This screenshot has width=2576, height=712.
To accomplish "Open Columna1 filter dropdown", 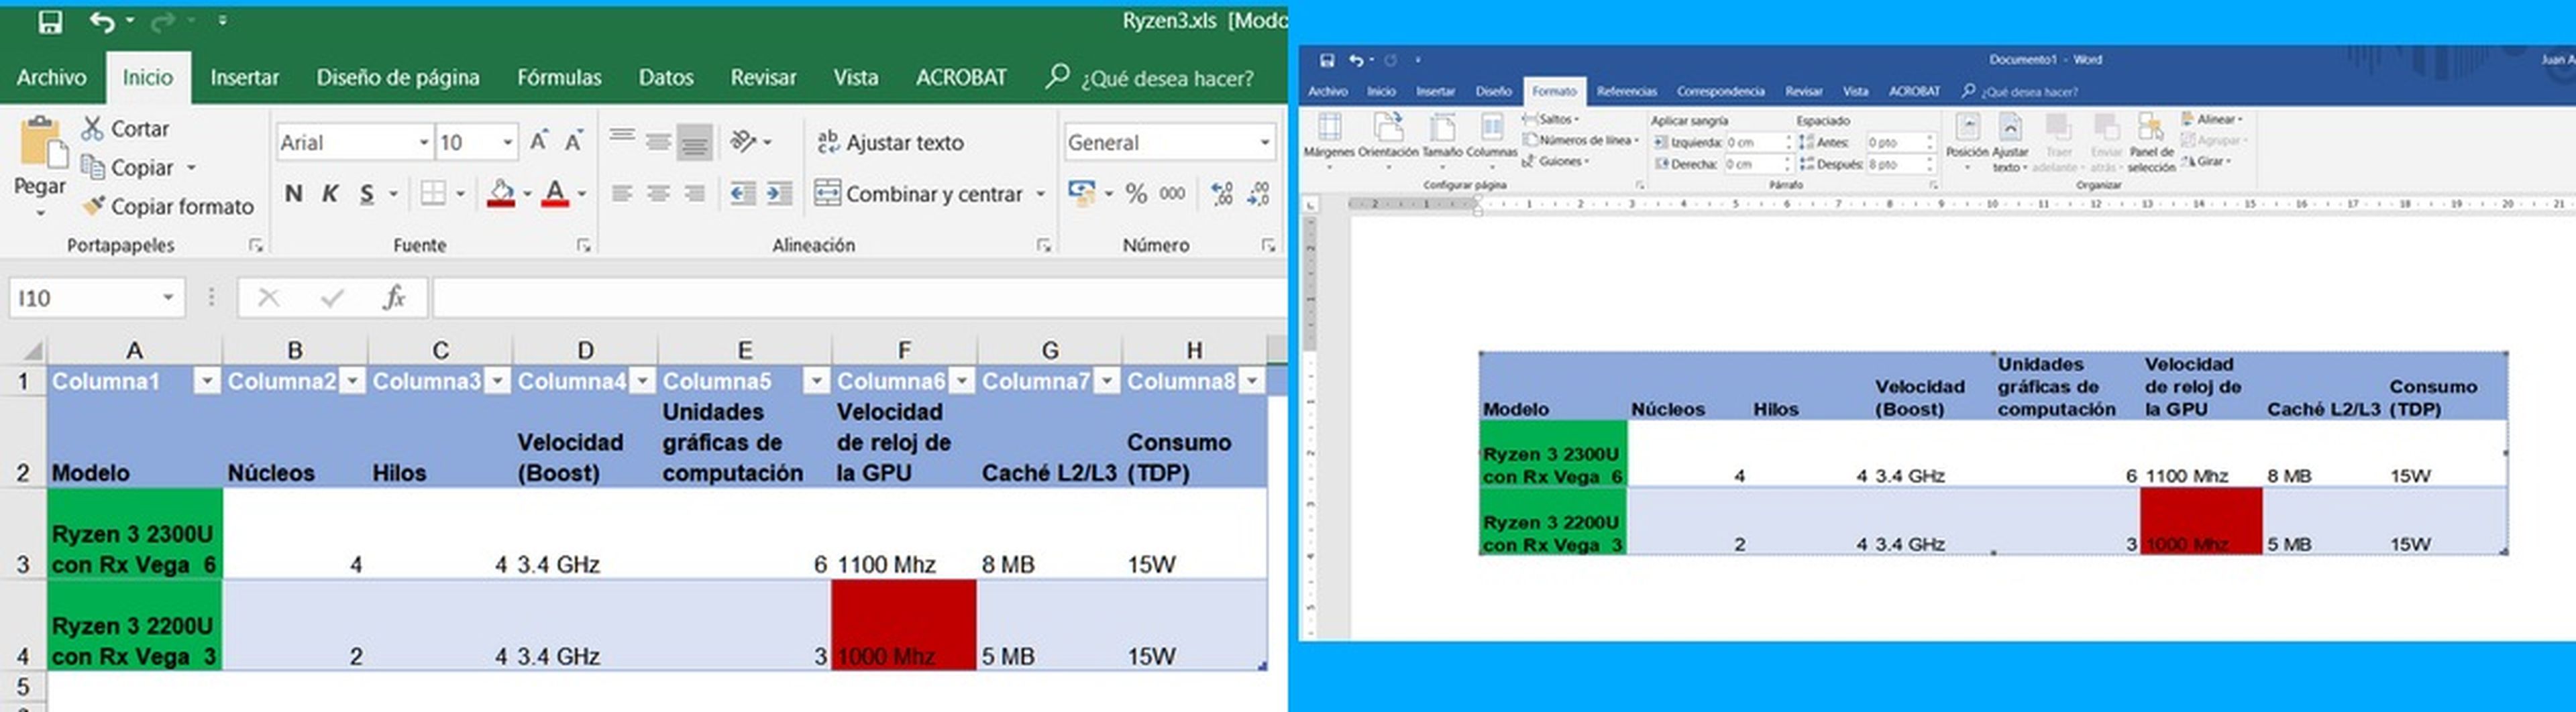I will coord(207,381).
